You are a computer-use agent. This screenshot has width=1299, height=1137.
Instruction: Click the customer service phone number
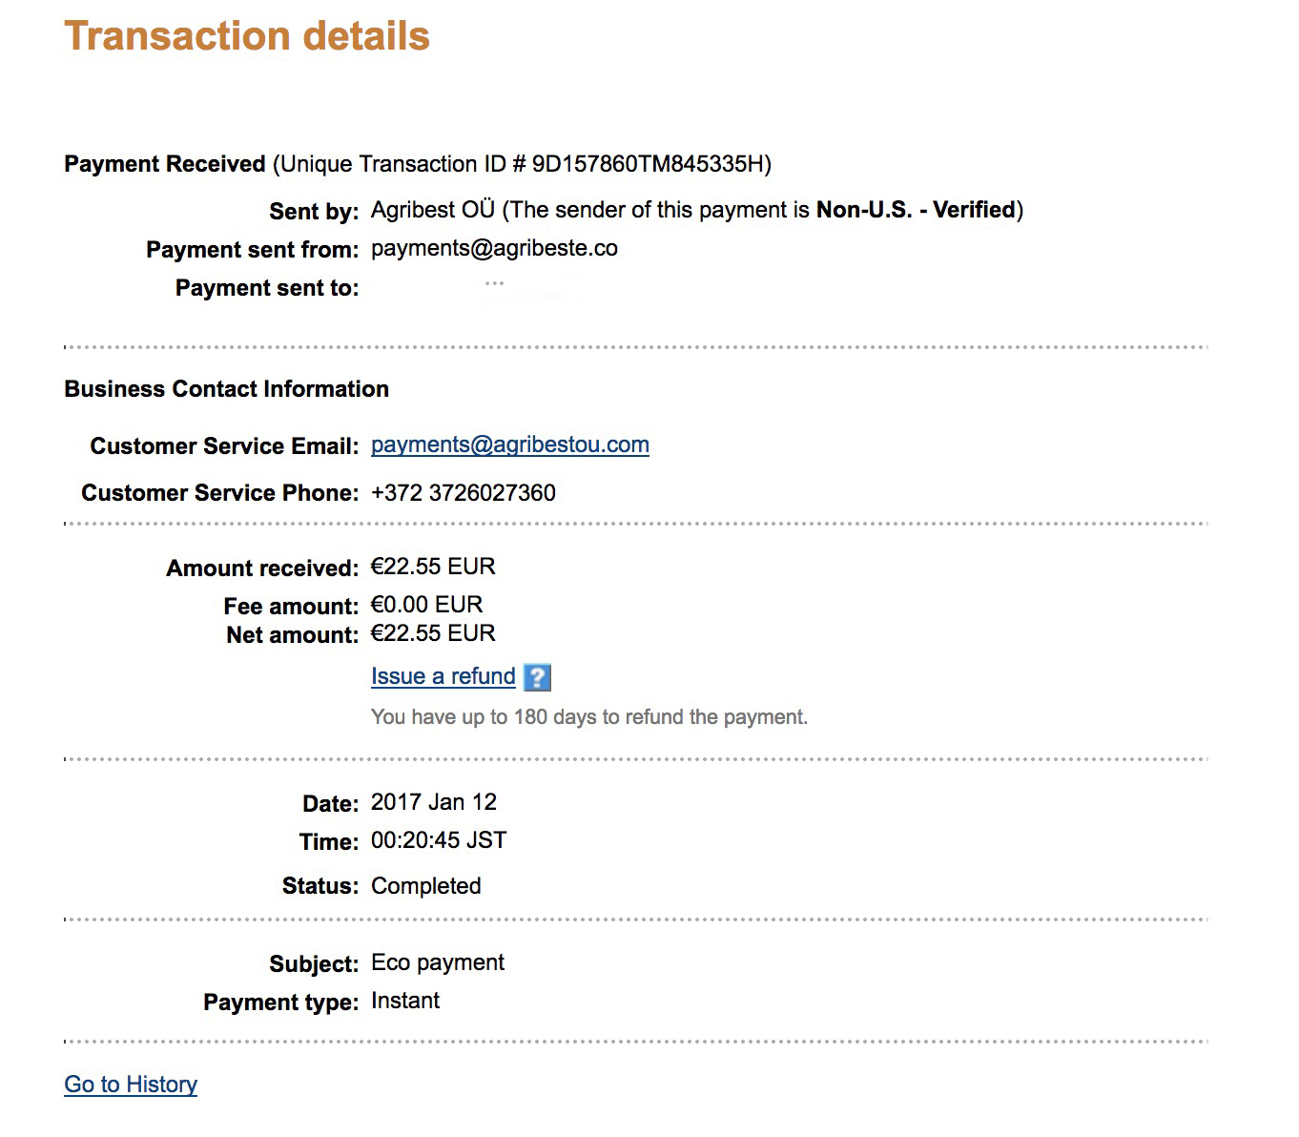point(463,493)
